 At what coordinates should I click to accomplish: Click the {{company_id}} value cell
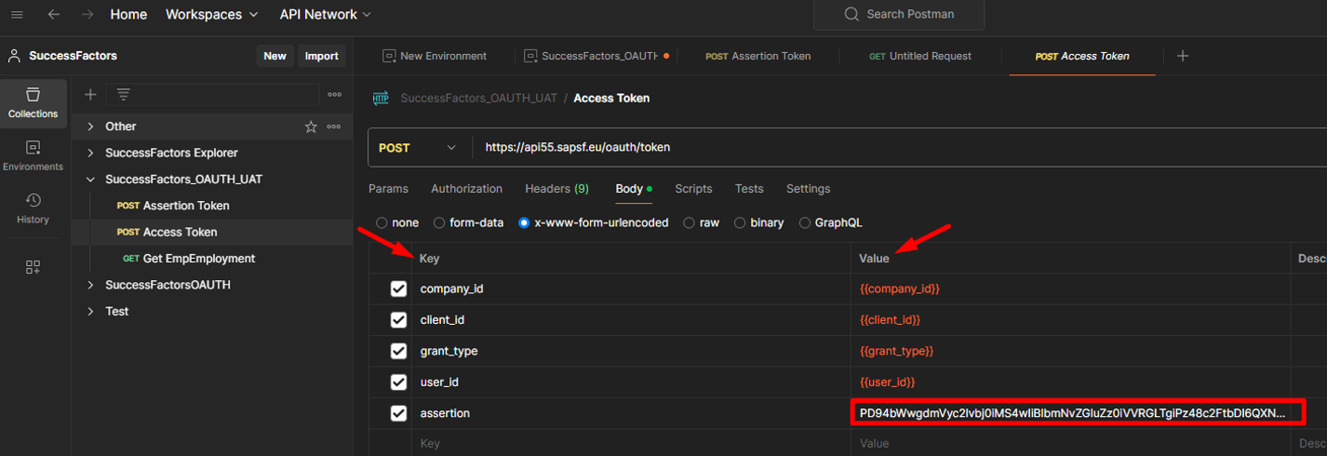pyautogui.click(x=1070, y=289)
